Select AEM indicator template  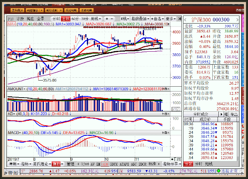[105, 164]
